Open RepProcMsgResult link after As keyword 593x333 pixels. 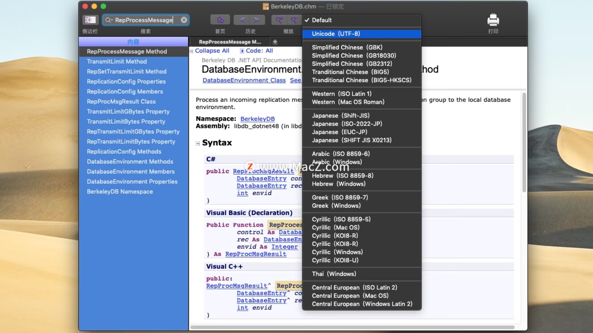[256, 254]
